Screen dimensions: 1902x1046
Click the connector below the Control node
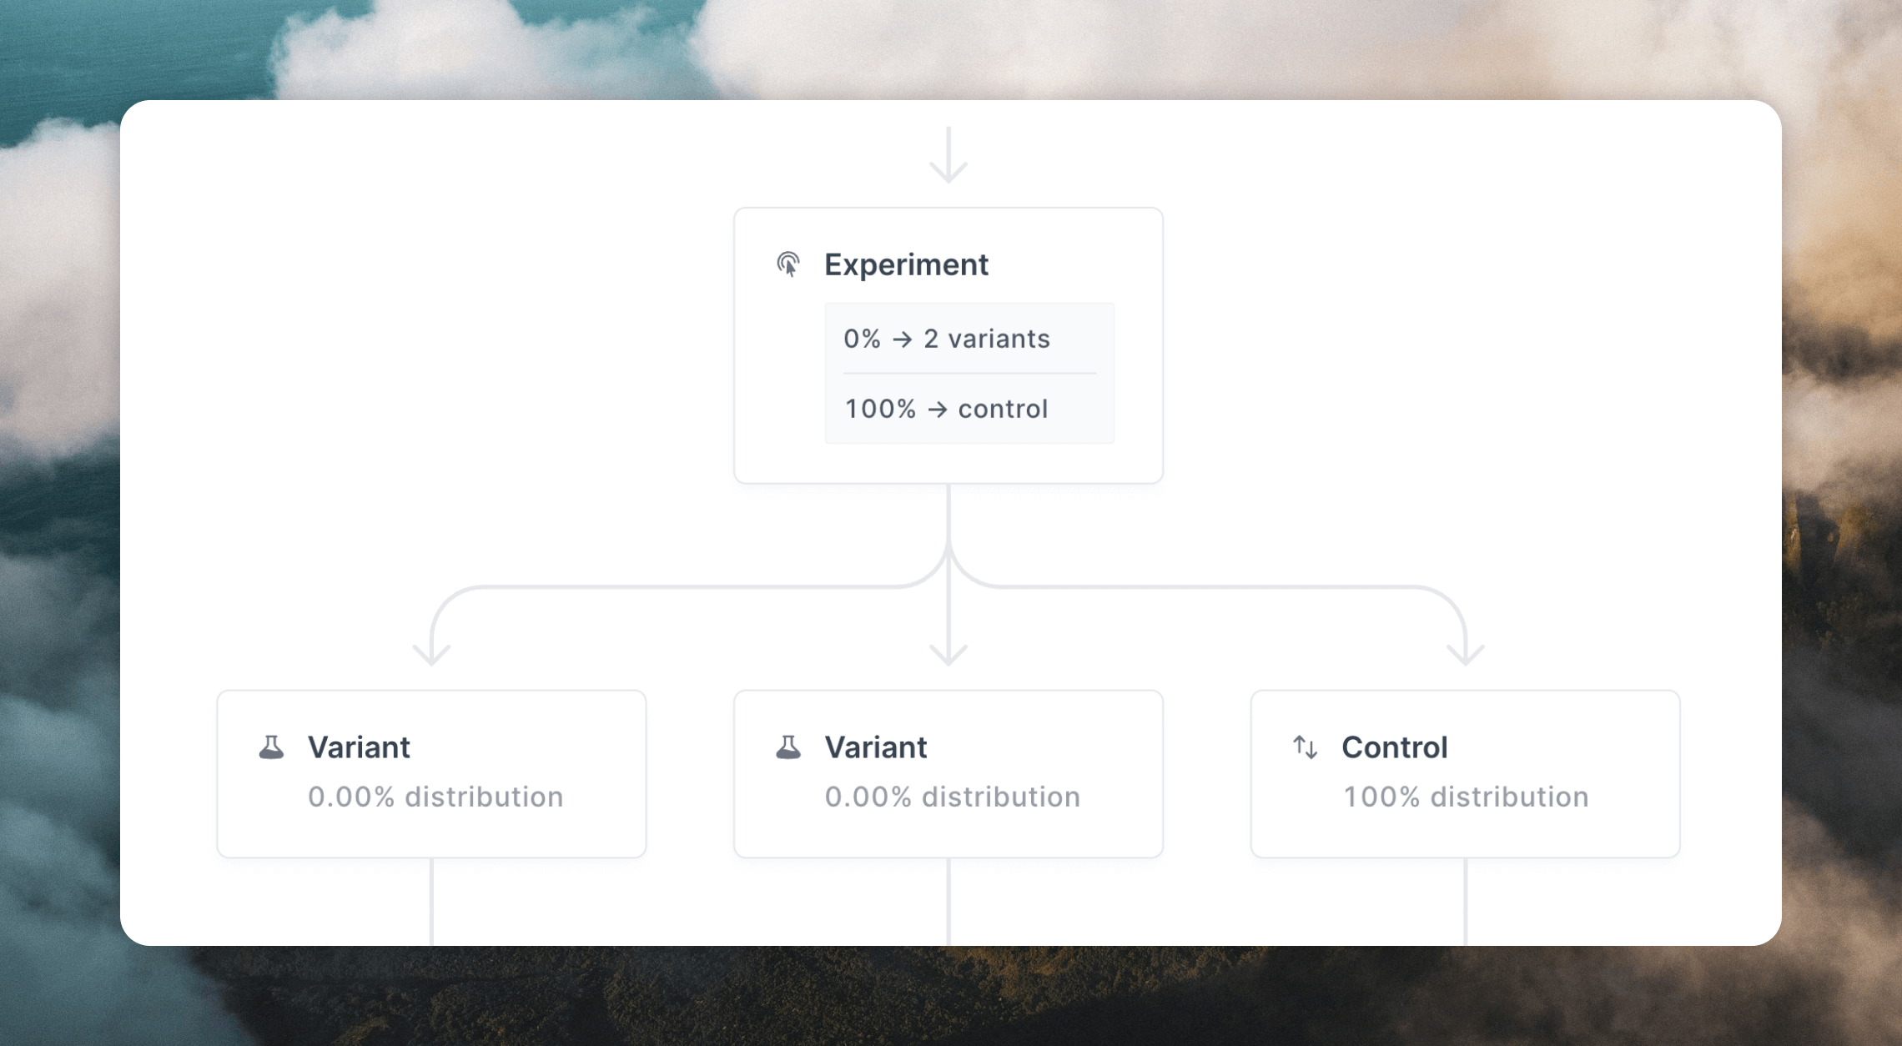pyautogui.click(x=1466, y=902)
